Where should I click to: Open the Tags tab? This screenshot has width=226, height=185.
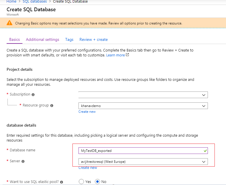click(x=69, y=40)
